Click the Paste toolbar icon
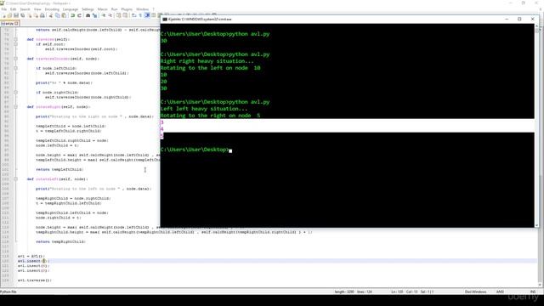The image size is (544, 306). 65,15
